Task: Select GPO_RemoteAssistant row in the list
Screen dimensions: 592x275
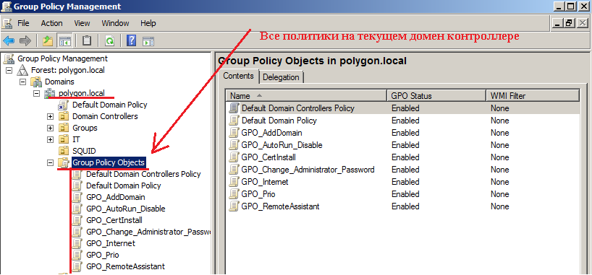Action: 403,206
